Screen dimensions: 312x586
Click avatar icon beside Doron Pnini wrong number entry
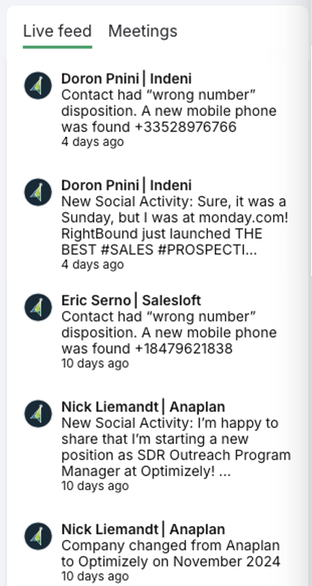coord(38,85)
